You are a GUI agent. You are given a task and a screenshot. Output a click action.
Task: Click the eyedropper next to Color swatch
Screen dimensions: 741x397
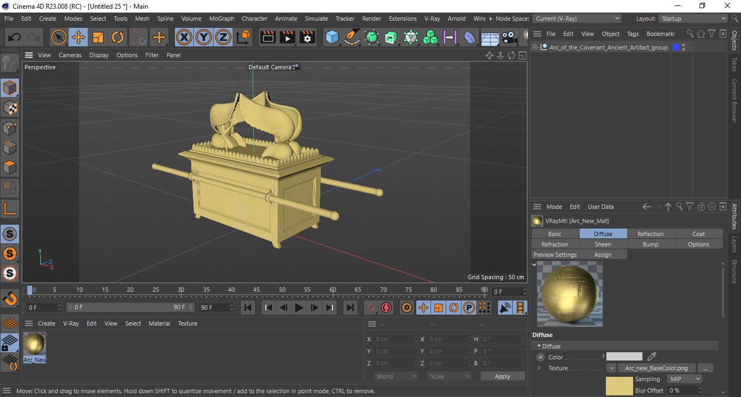pyautogui.click(x=652, y=357)
